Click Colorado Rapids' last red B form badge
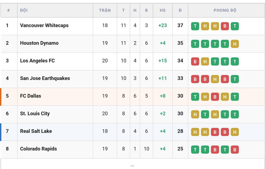 [x=235, y=150]
